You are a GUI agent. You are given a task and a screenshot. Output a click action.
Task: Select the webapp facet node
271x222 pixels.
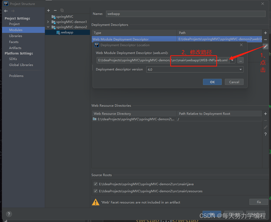click(x=67, y=32)
